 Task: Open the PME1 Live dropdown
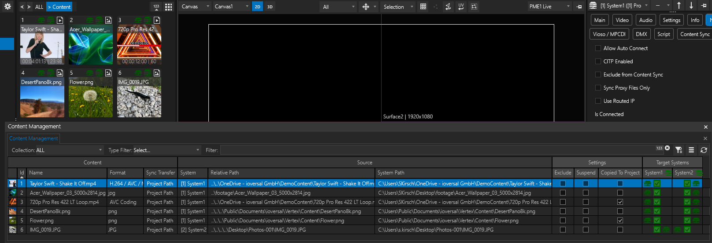click(549, 7)
